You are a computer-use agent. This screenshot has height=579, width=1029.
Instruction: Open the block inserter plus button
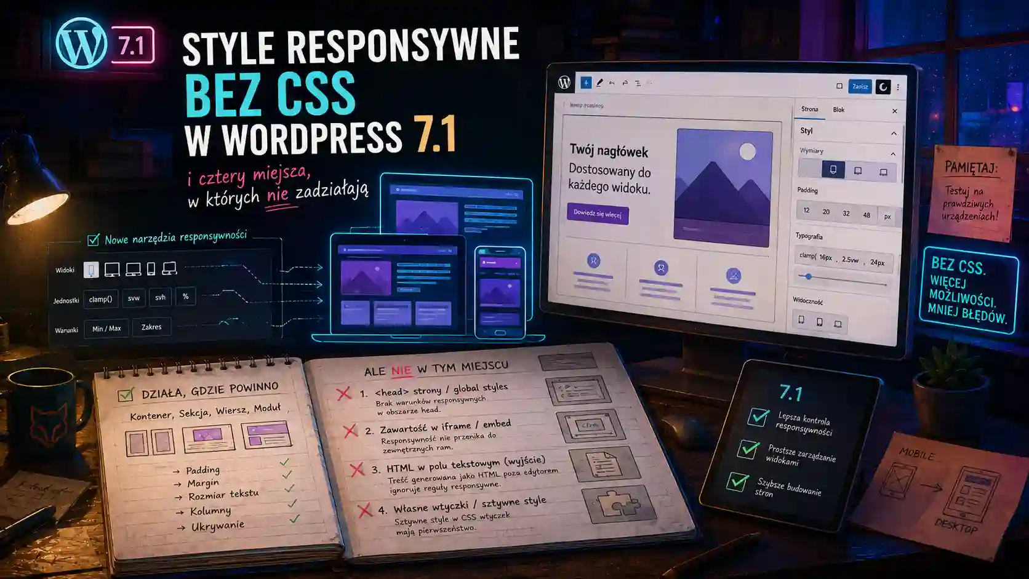586,82
